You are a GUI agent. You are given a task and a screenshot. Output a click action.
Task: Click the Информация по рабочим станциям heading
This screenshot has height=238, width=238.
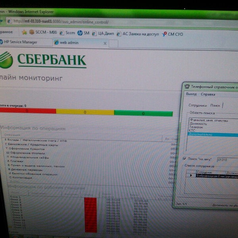pos(46,187)
